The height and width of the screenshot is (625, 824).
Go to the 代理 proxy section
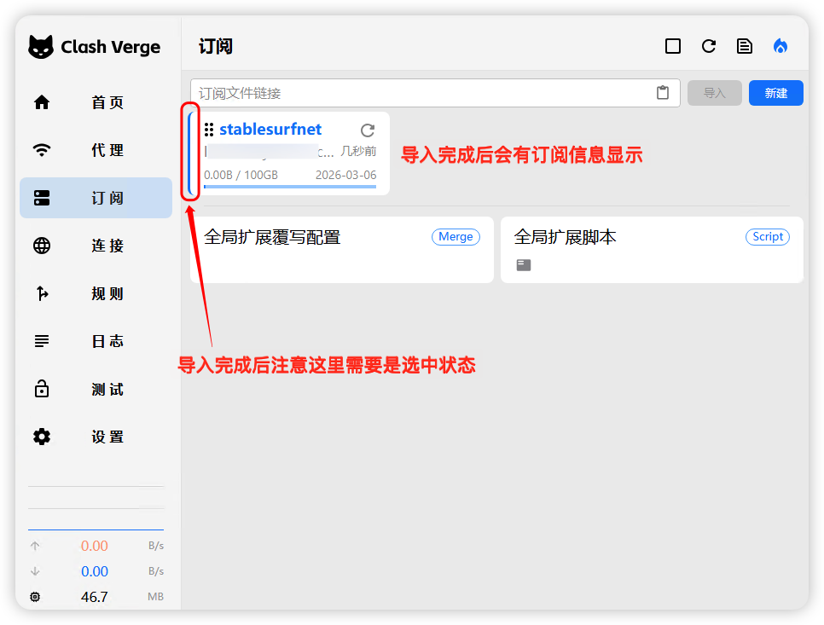click(96, 150)
